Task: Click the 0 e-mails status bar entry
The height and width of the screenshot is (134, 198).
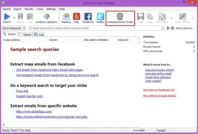Action: pyautogui.click(x=139, y=130)
